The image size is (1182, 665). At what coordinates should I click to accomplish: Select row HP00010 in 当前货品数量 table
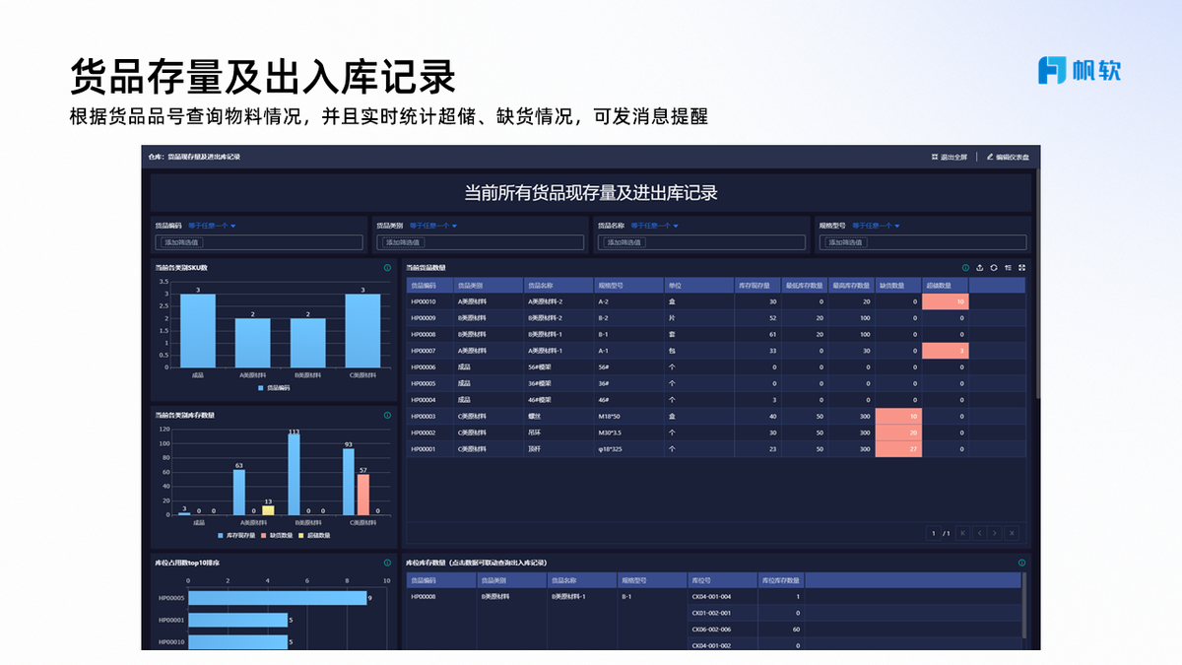point(716,301)
